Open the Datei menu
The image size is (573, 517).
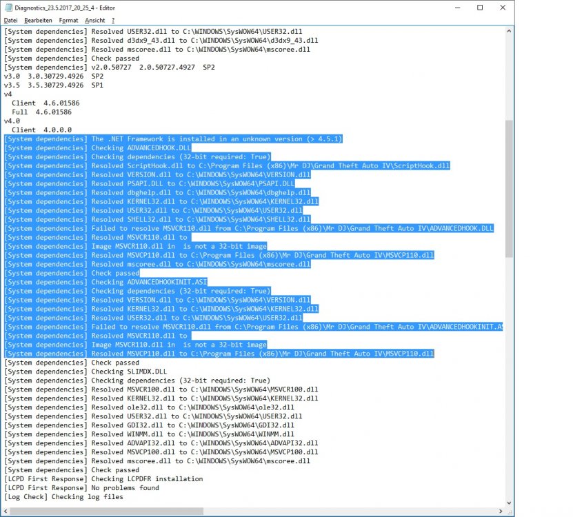(x=10, y=20)
